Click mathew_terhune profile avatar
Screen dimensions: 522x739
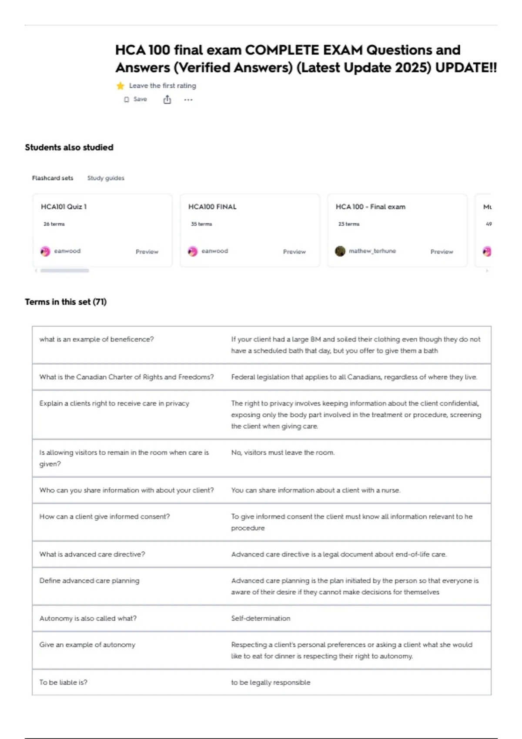point(340,251)
